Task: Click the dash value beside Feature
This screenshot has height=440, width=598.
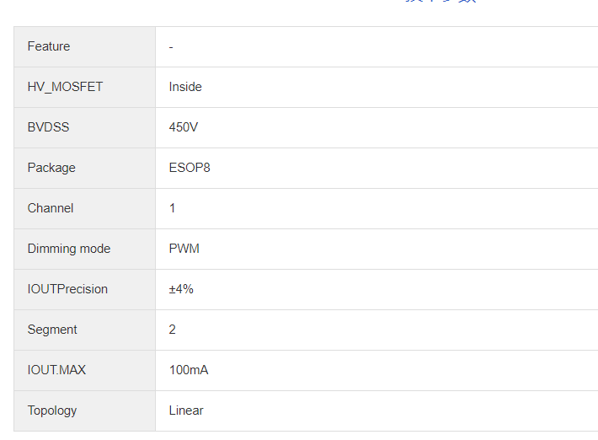Action: click(171, 46)
